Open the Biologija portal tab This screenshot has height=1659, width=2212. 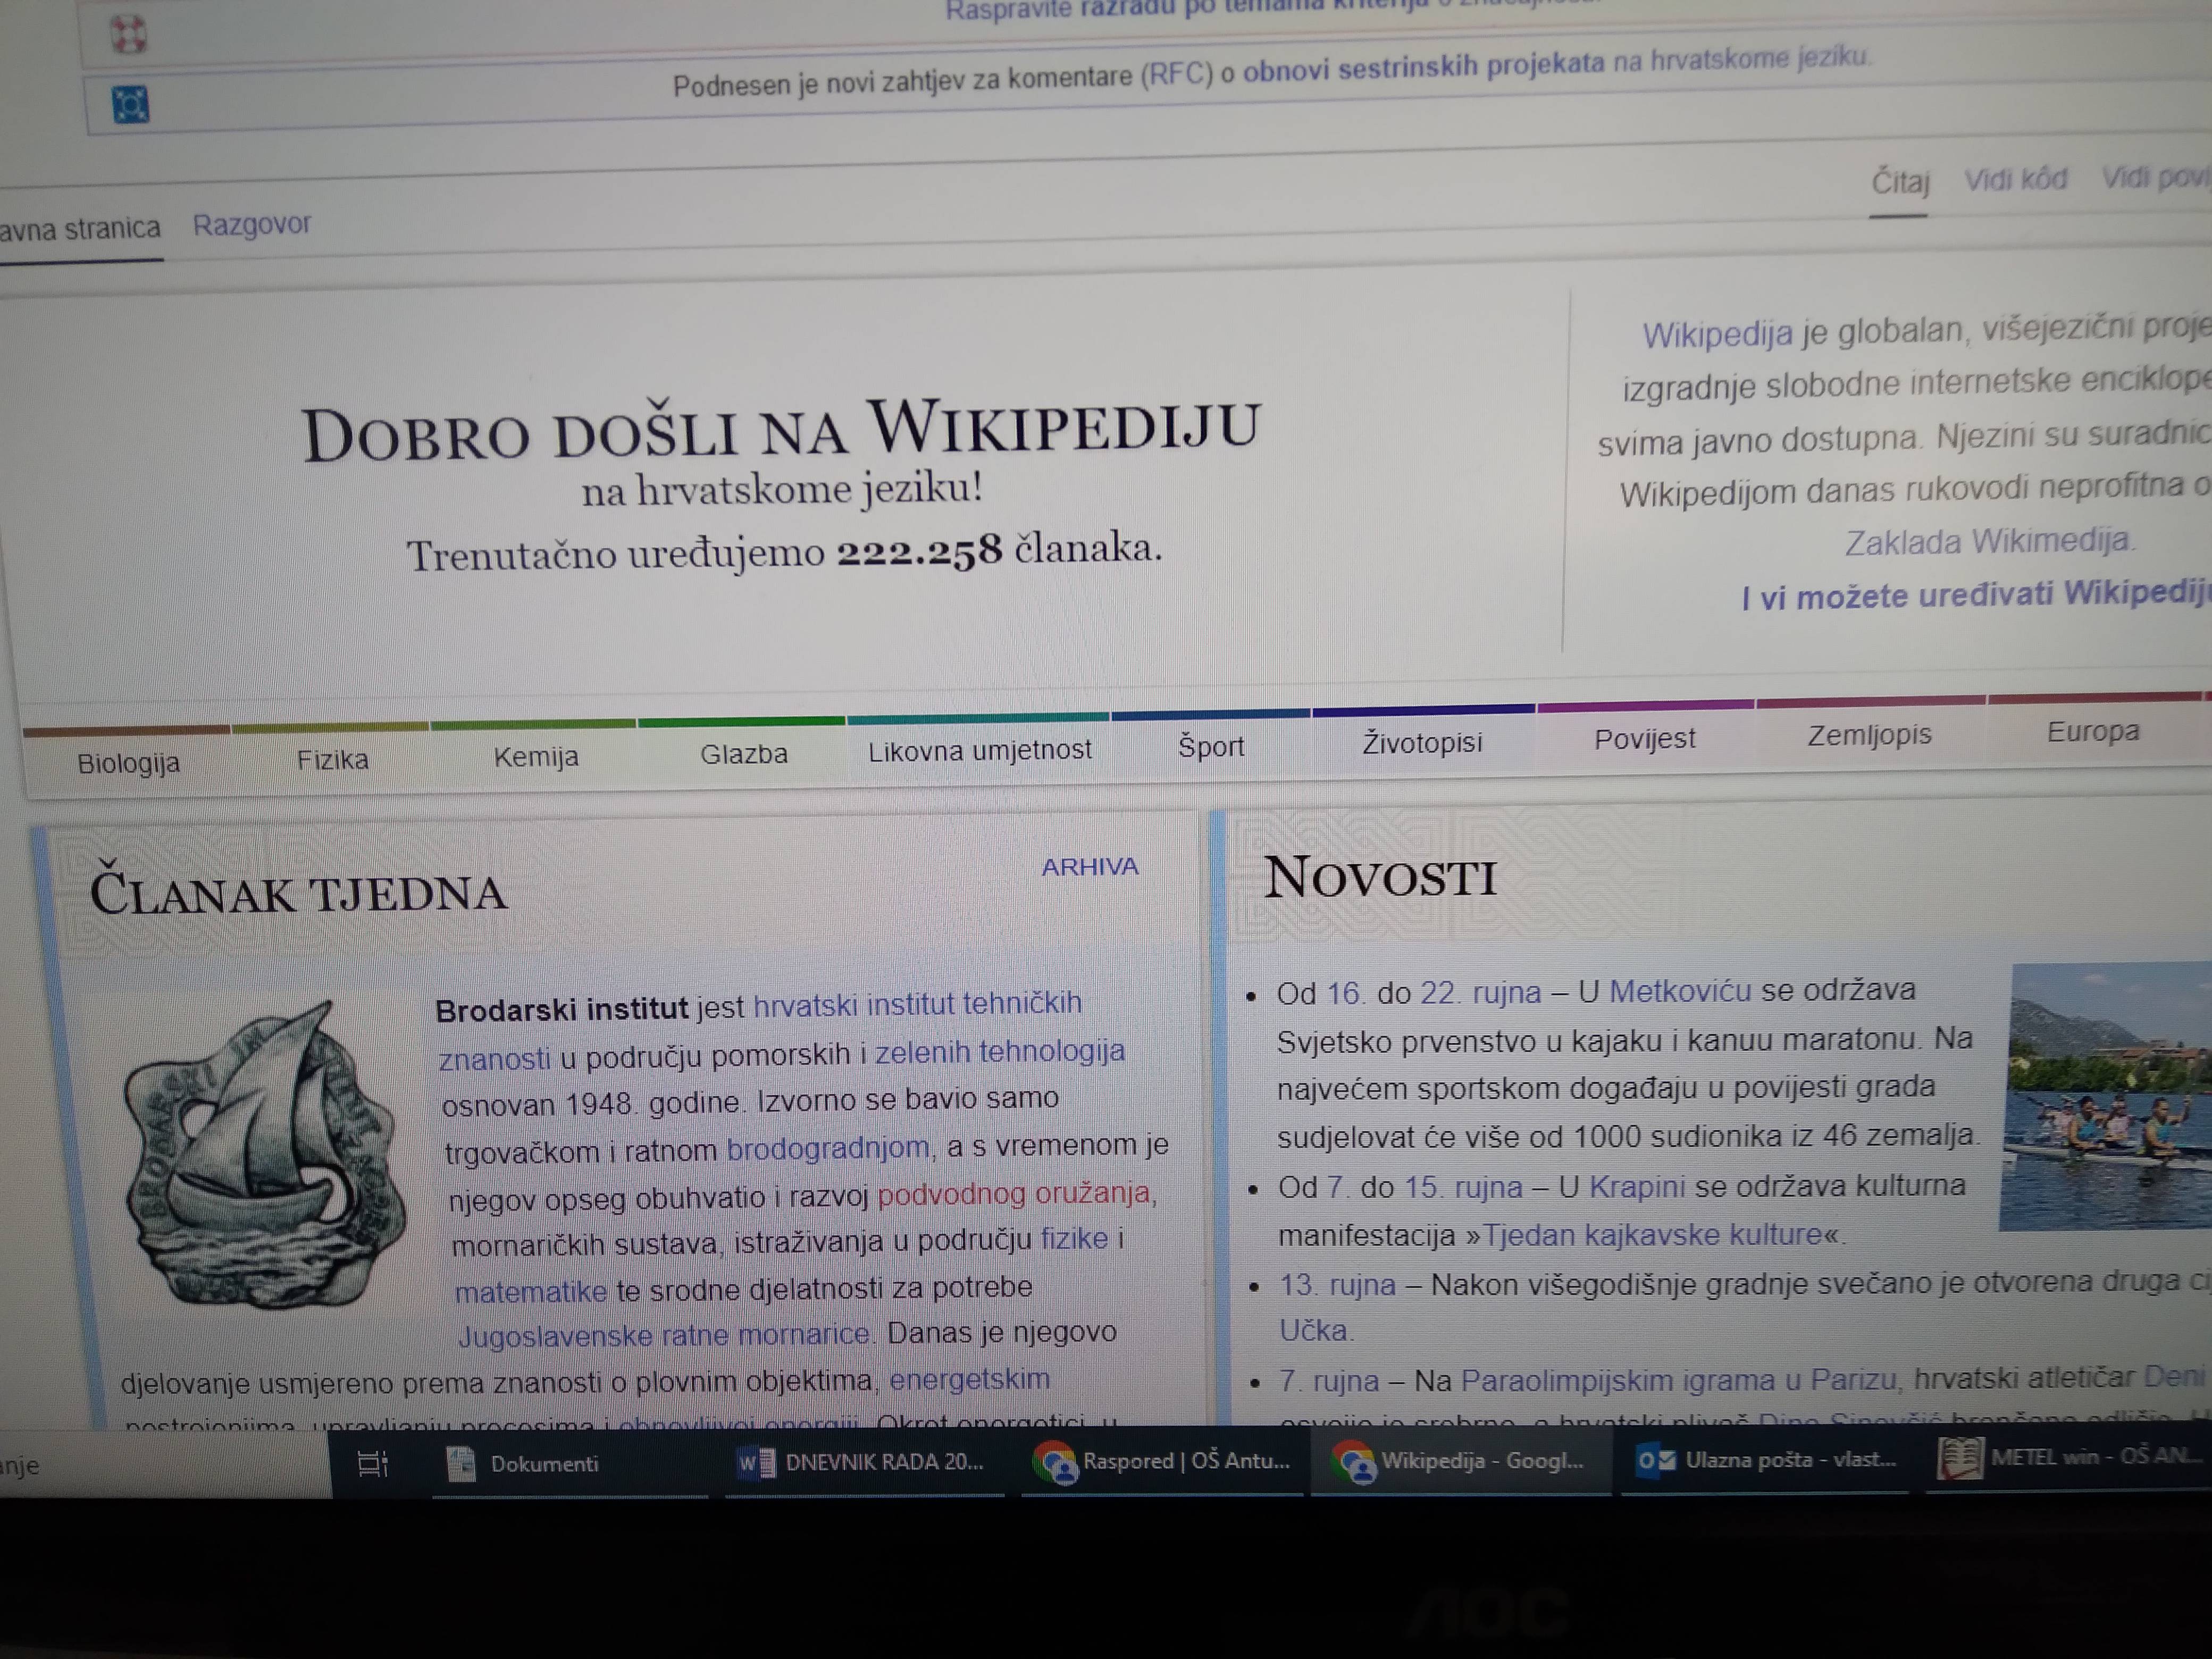(128, 763)
